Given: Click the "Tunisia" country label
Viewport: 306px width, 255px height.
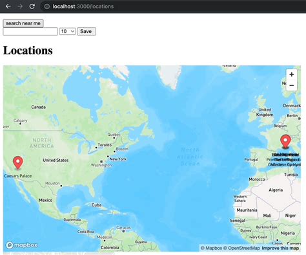Looking at the screenshot, I should (x=291, y=175).
